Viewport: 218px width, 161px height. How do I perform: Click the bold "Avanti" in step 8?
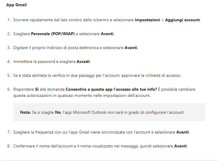pos(180,146)
